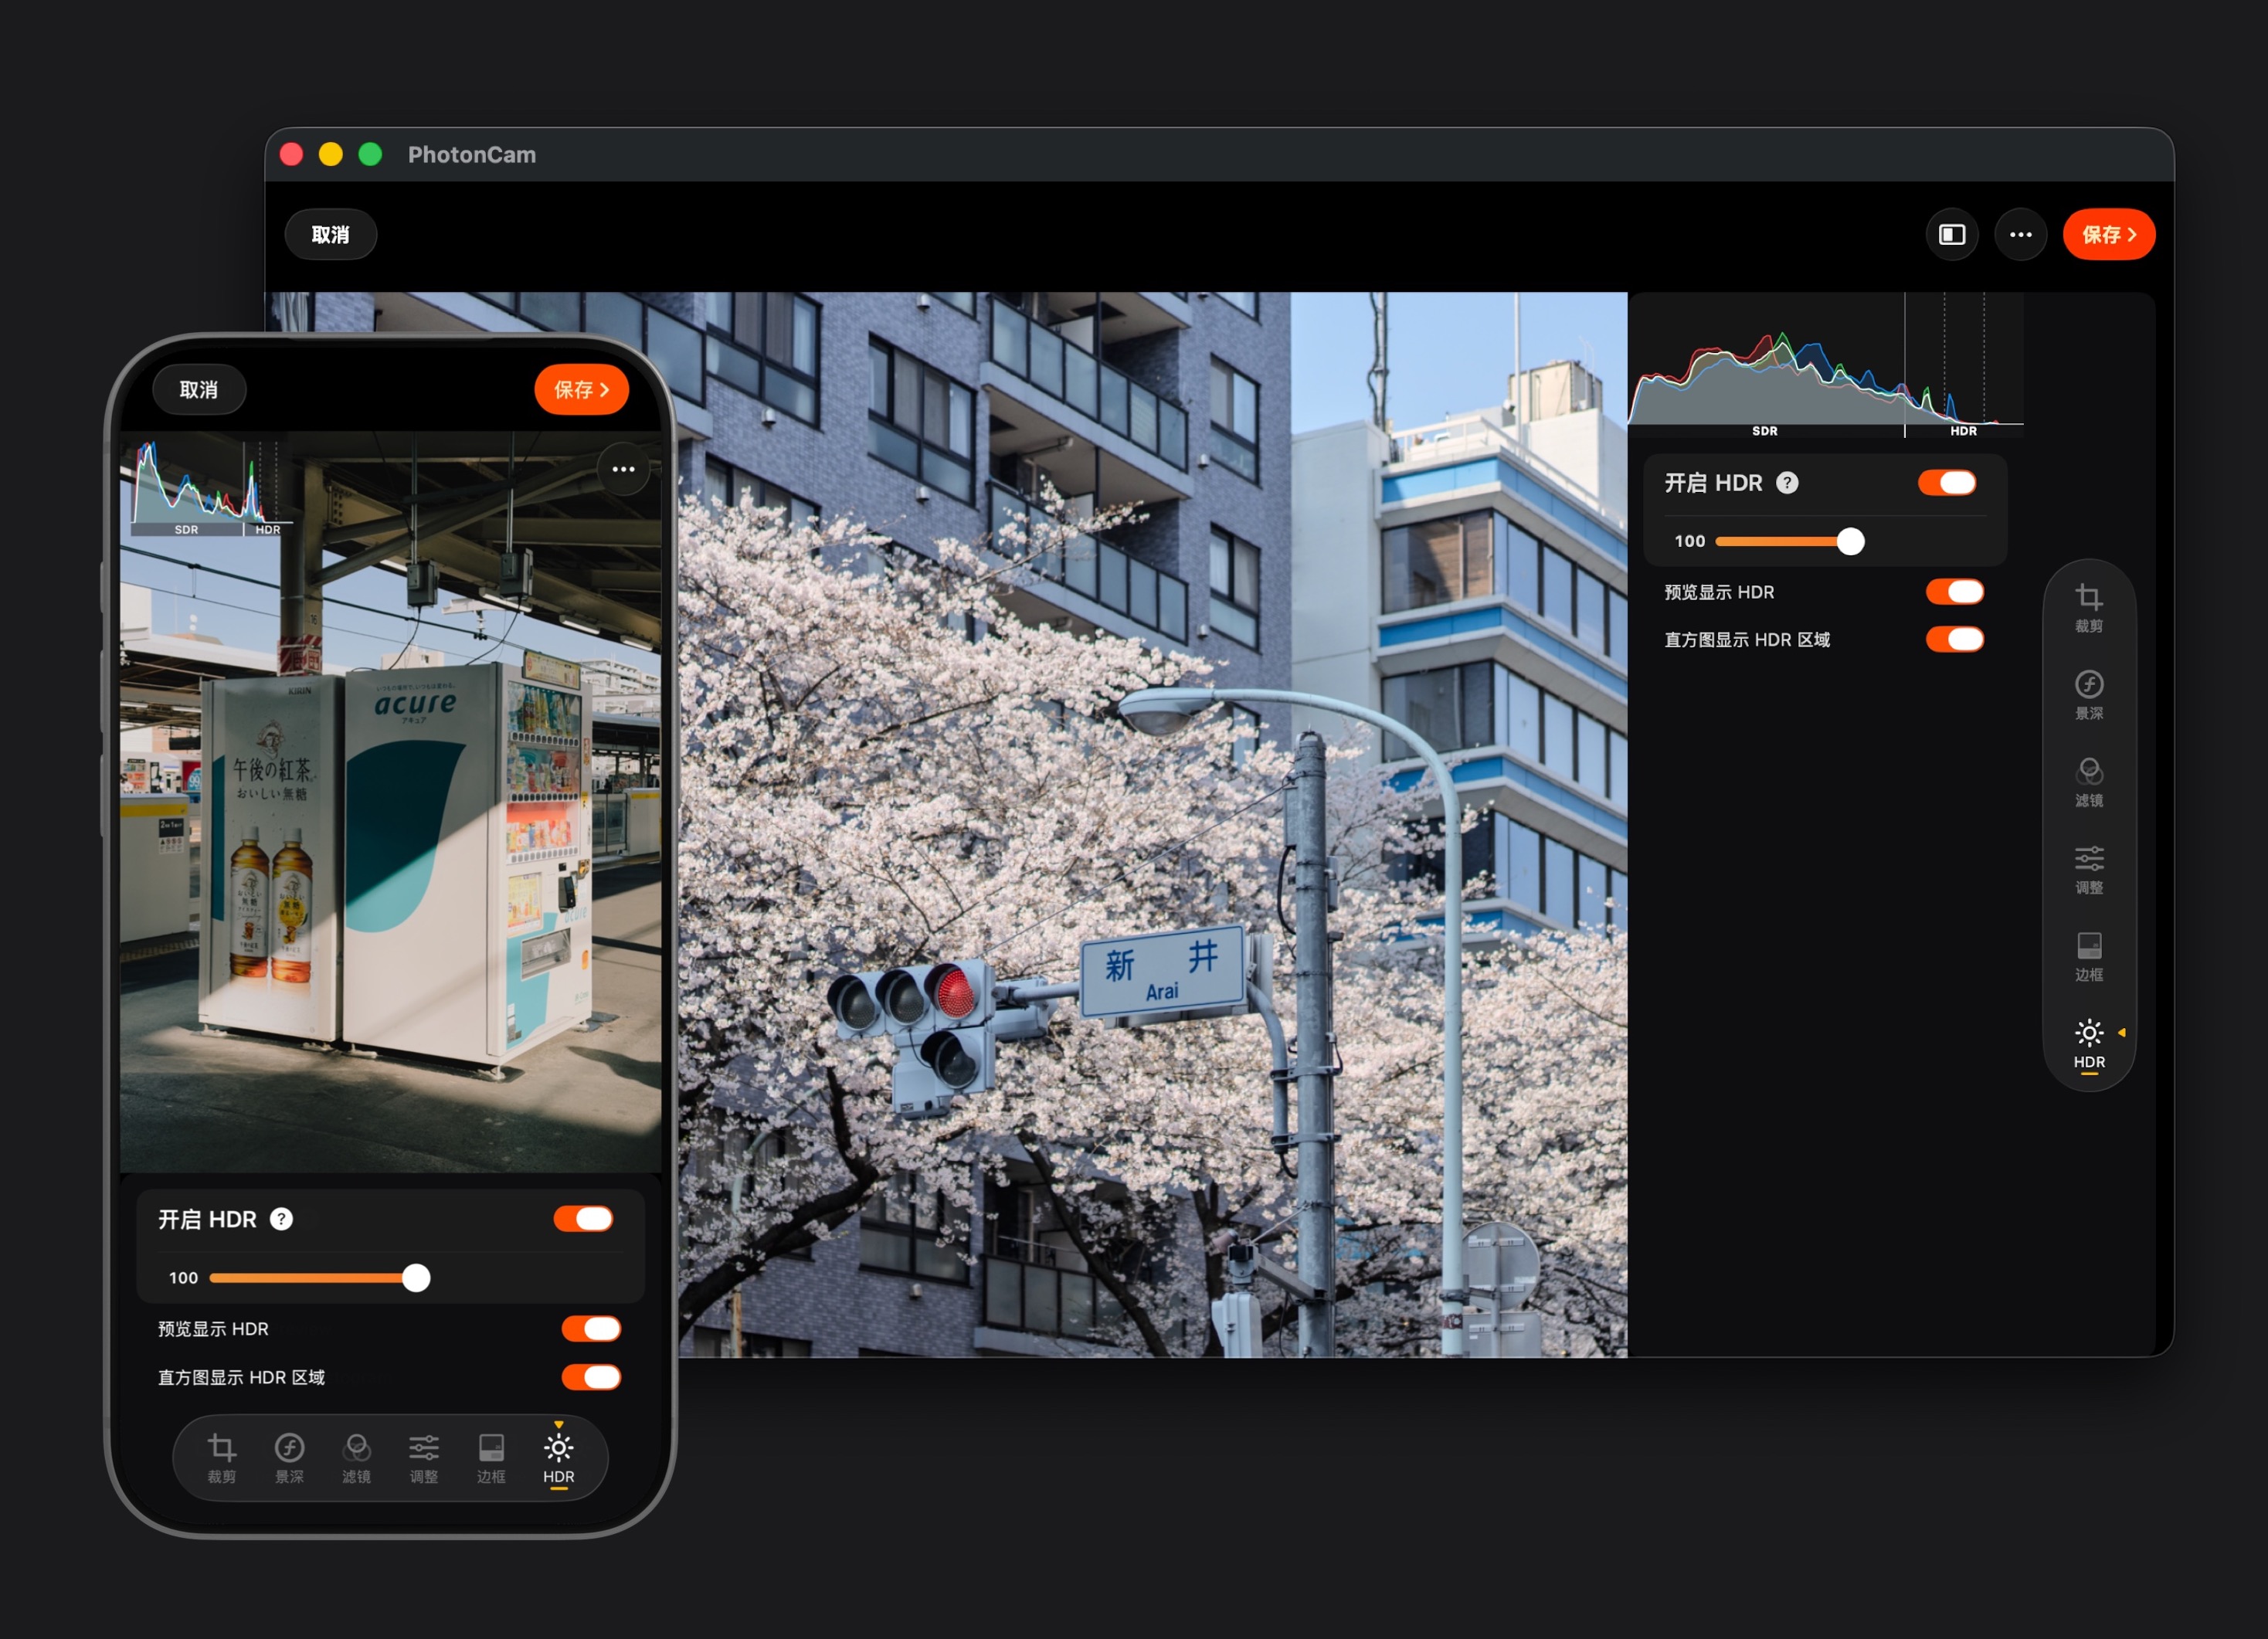Viewport: 2268px width, 1639px height.
Task: Select border (边框) tool in desktop sidebar
Action: tap(2088, 955)
